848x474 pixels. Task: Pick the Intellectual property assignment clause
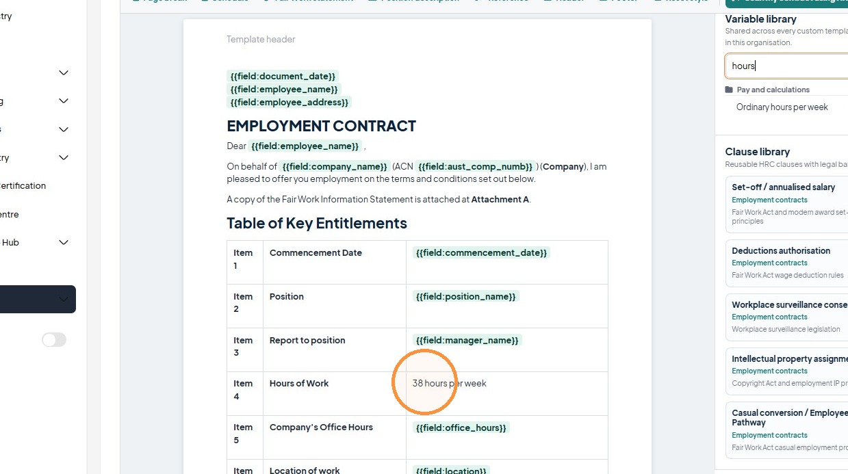click(x=787, y=371)
